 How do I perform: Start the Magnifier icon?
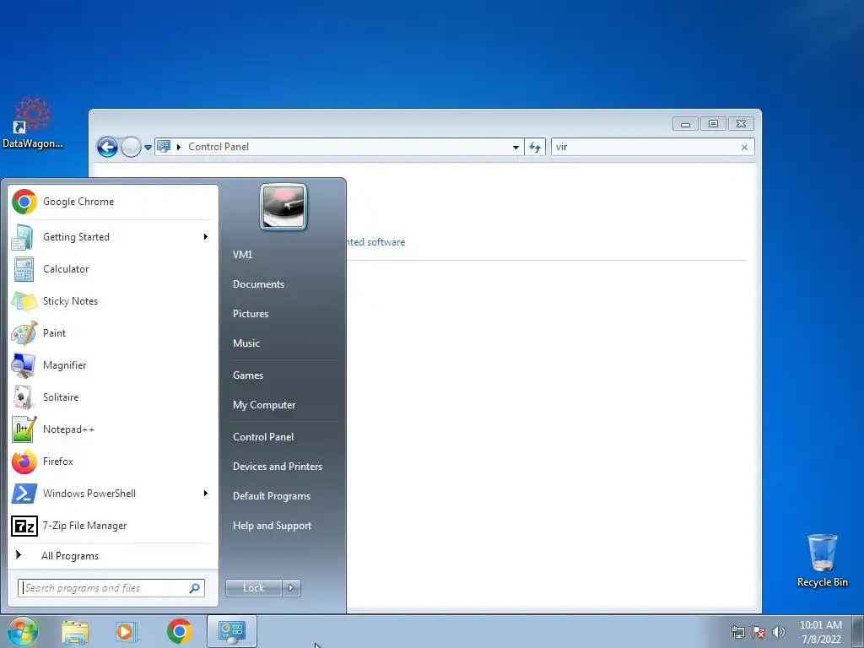coord(24,364)
